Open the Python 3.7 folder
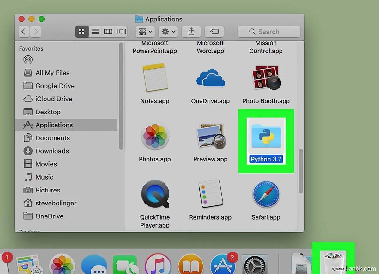Image resolution: width=379 pixels, height=274 pixels. (x=266, y=136)
